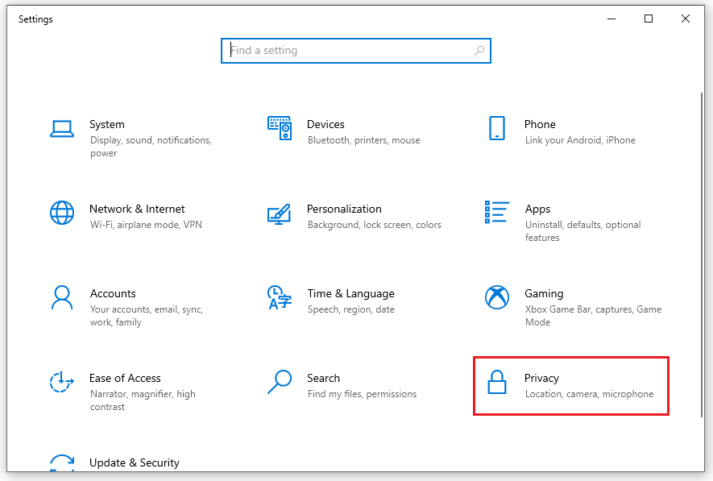
Task: Select the Accounts person icon
Action: [x=62, y=297]
